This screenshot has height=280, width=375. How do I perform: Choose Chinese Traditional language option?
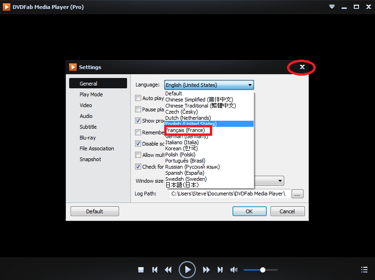209,106
